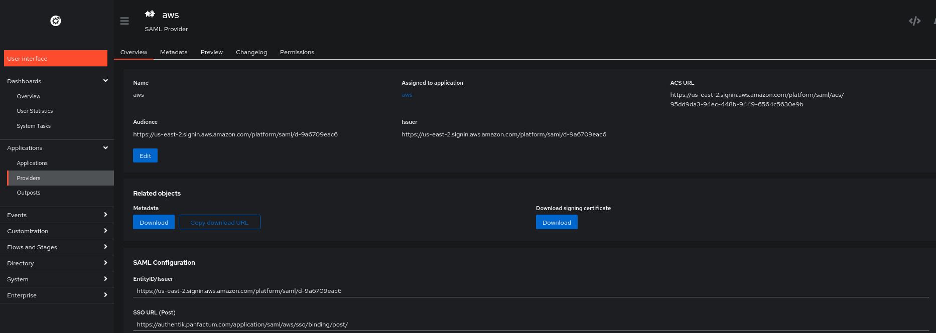Screen dimensions: 936x333
Task: Expand the Customization section
Action: pyautogui.click(x=57, y=231)
